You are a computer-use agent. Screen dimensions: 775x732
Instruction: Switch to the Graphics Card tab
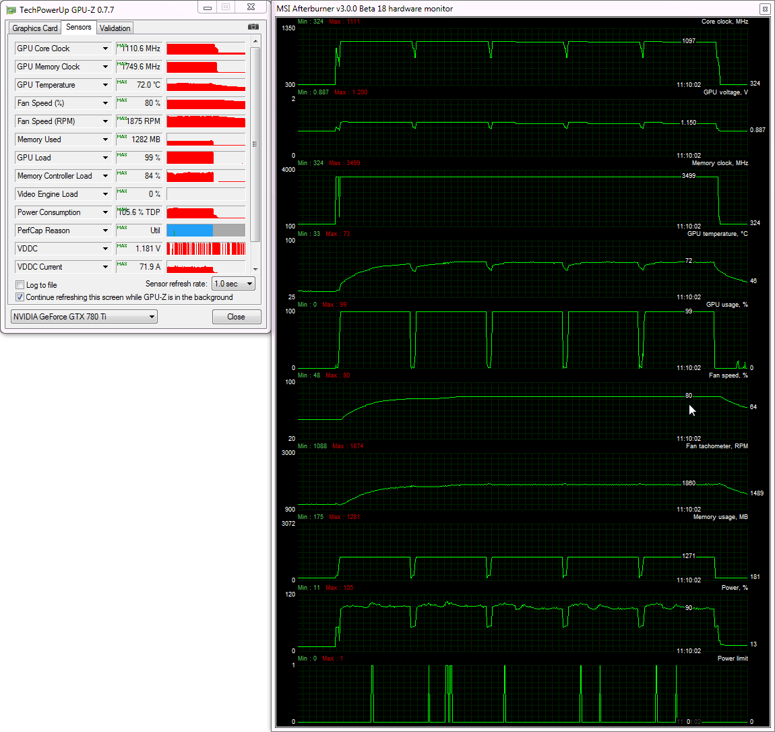point(34,28)
